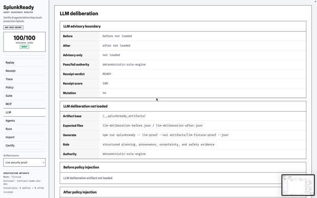Click the llm-deliberation-before.json expected files value

click(153, 125)
